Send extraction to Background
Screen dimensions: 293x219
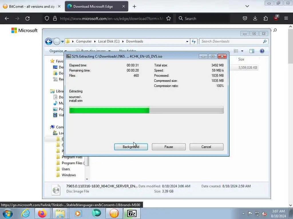click(x=131, y=147)
